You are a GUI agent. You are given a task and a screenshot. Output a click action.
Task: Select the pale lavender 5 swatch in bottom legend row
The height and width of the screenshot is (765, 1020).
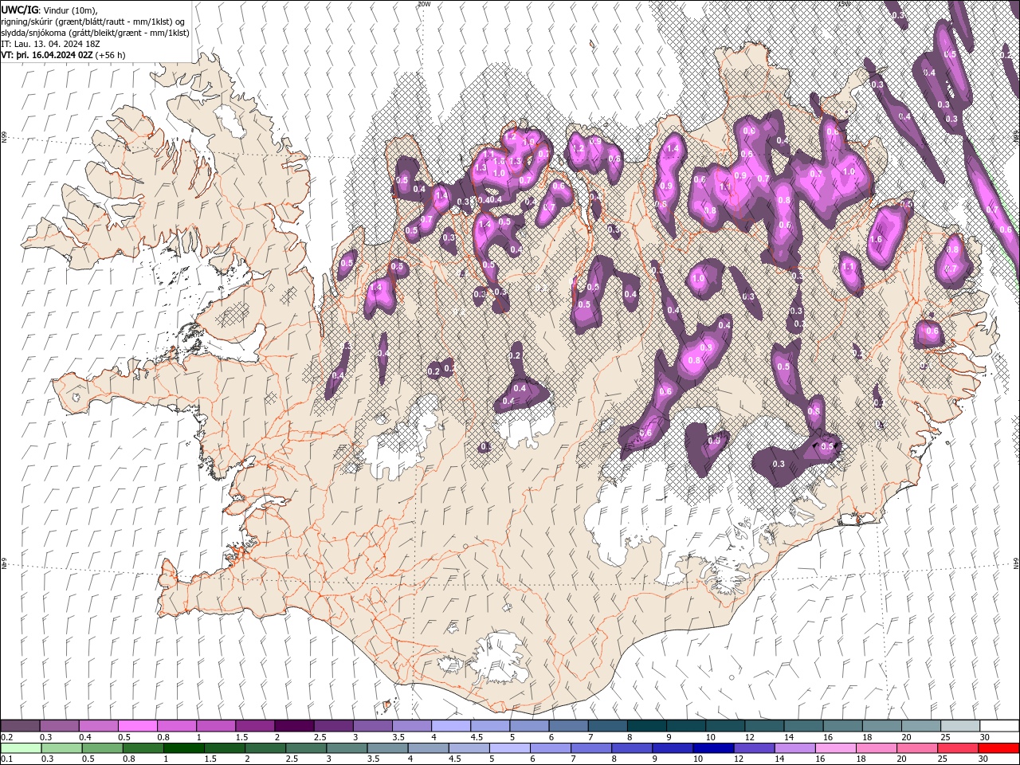[509, 748]
